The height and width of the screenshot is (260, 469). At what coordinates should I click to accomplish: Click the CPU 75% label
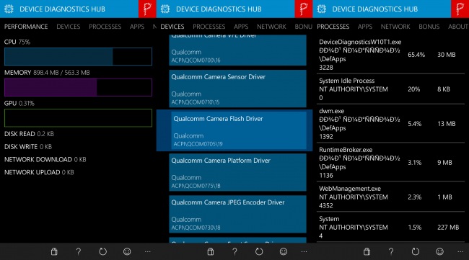tap(17, 42)
